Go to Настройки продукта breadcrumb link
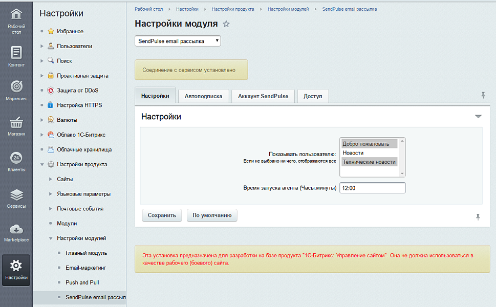Viewport: 496px width, 307px height. point(233,9)
